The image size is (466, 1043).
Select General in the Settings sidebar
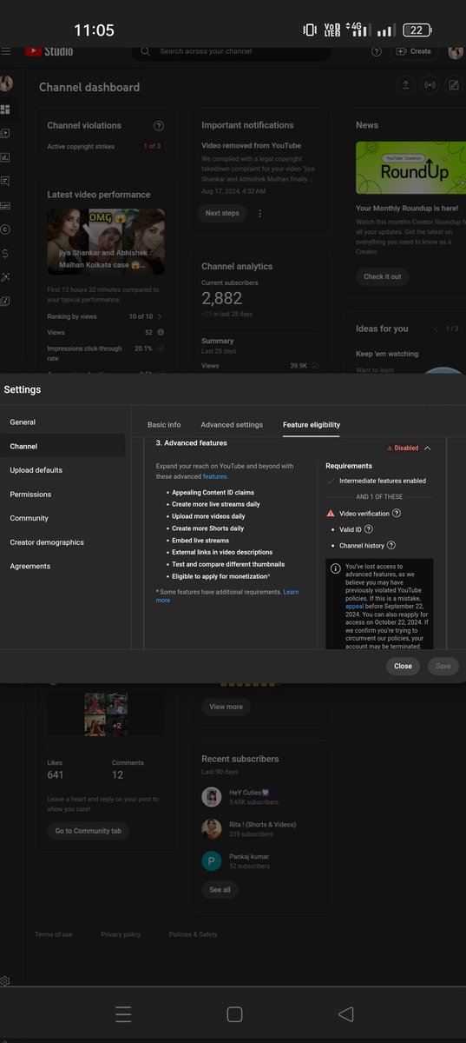point(62,422)
